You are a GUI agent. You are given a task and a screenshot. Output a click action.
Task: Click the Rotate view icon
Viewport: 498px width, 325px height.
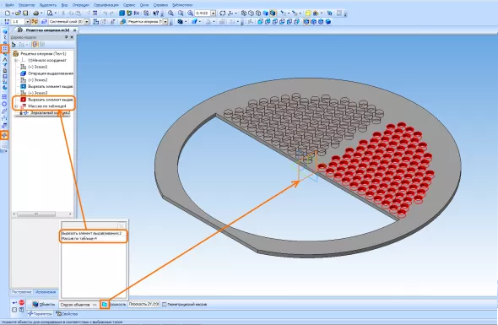pyautogui.click(x=222, y=13)
